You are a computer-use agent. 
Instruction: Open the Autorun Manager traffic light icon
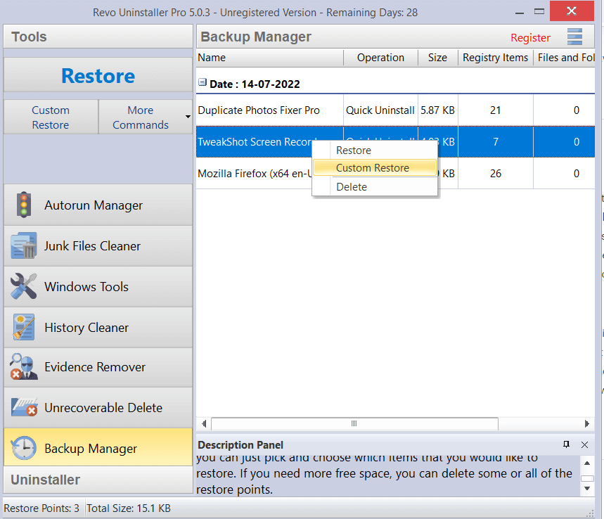point(23,205)
